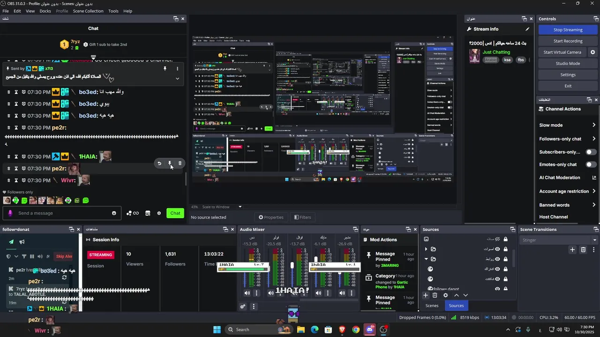Add a scene transition with plus icon
Image resolution: width=600 pixels, height=337 pixels.
(572, 250)
